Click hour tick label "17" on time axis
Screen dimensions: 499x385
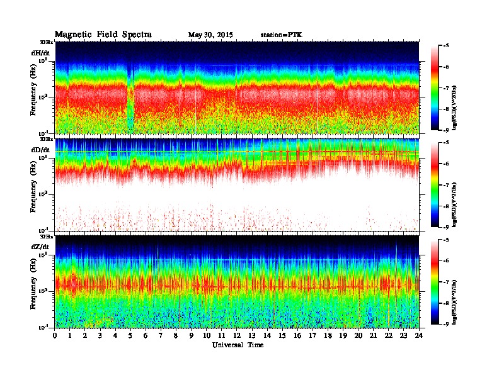(x=313, y=336)
